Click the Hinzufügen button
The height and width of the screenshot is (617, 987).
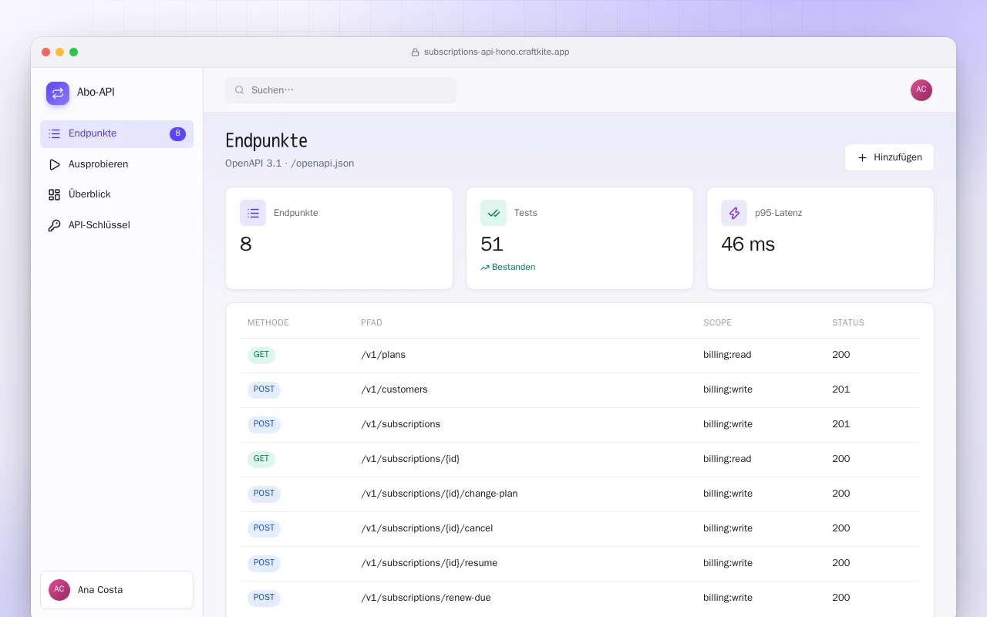(x=889, y=157)
